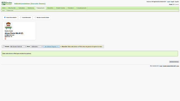Switch language with the Español link

coord(177,2)
